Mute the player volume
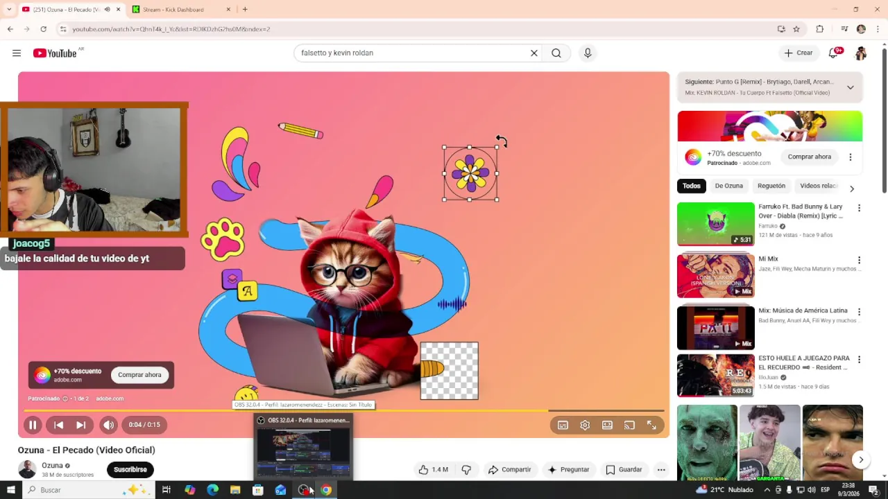888x499 pixels. tap(108, 425)
